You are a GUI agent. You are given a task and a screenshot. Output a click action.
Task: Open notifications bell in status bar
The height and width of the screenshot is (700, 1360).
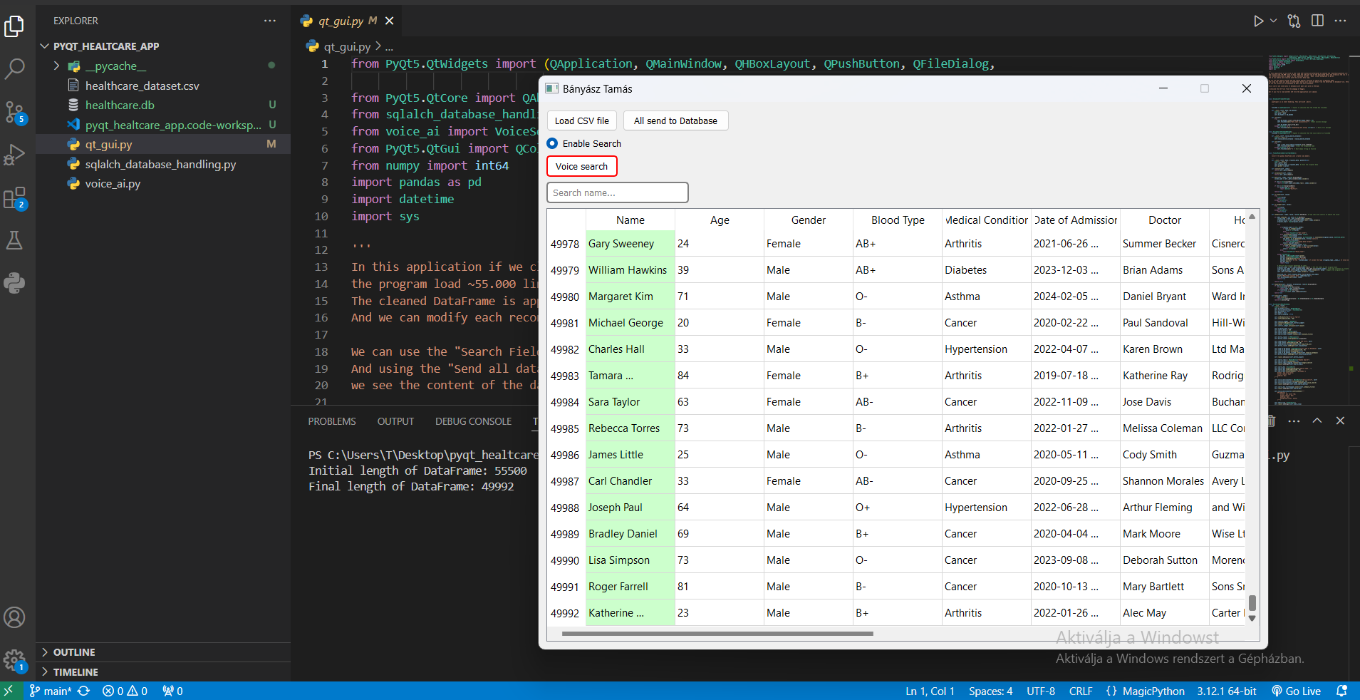pos(1341,691)
